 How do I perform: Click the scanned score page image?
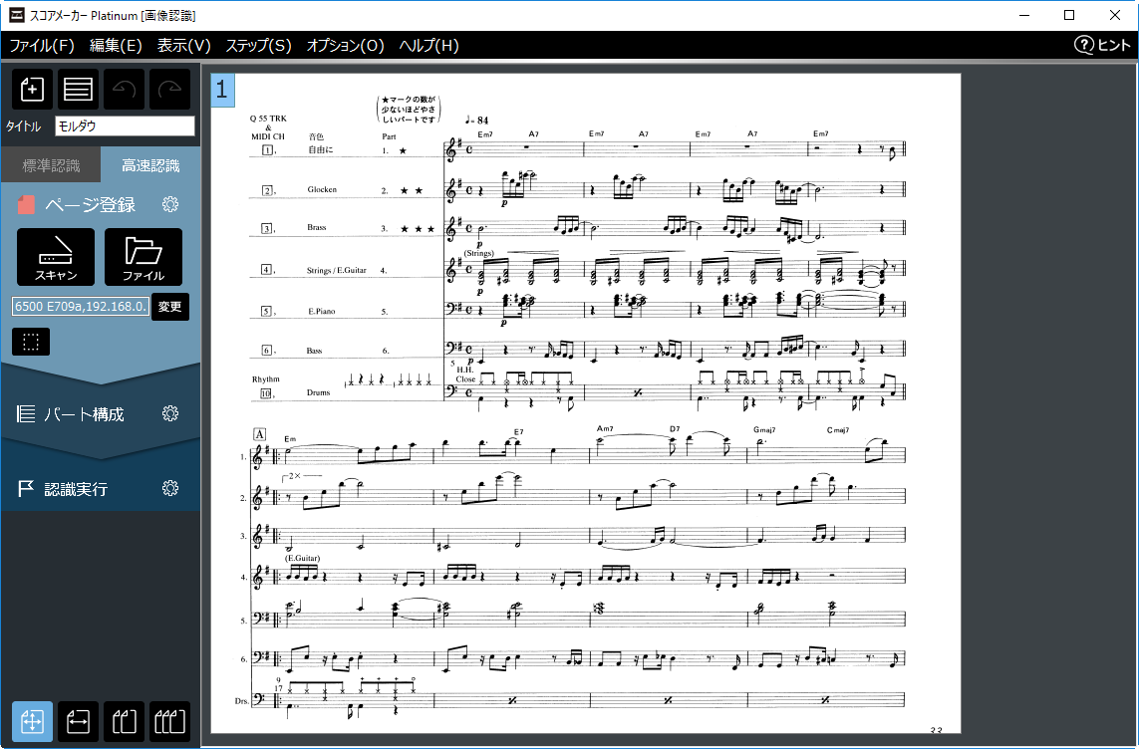(x=586, y=403)
